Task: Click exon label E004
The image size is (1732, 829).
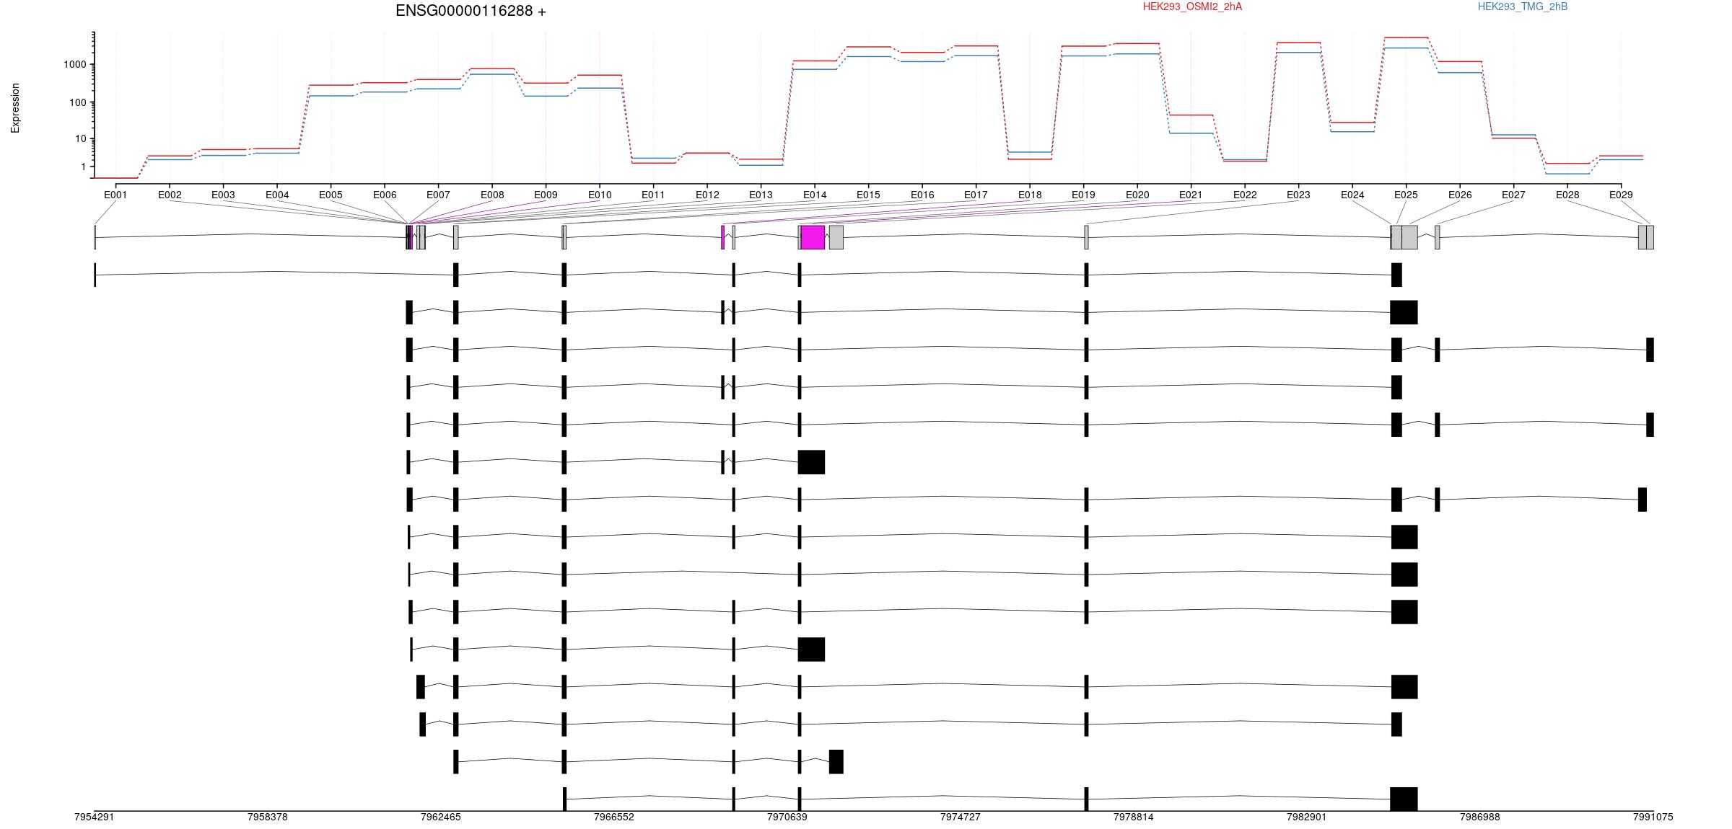Action: [277, 195]
